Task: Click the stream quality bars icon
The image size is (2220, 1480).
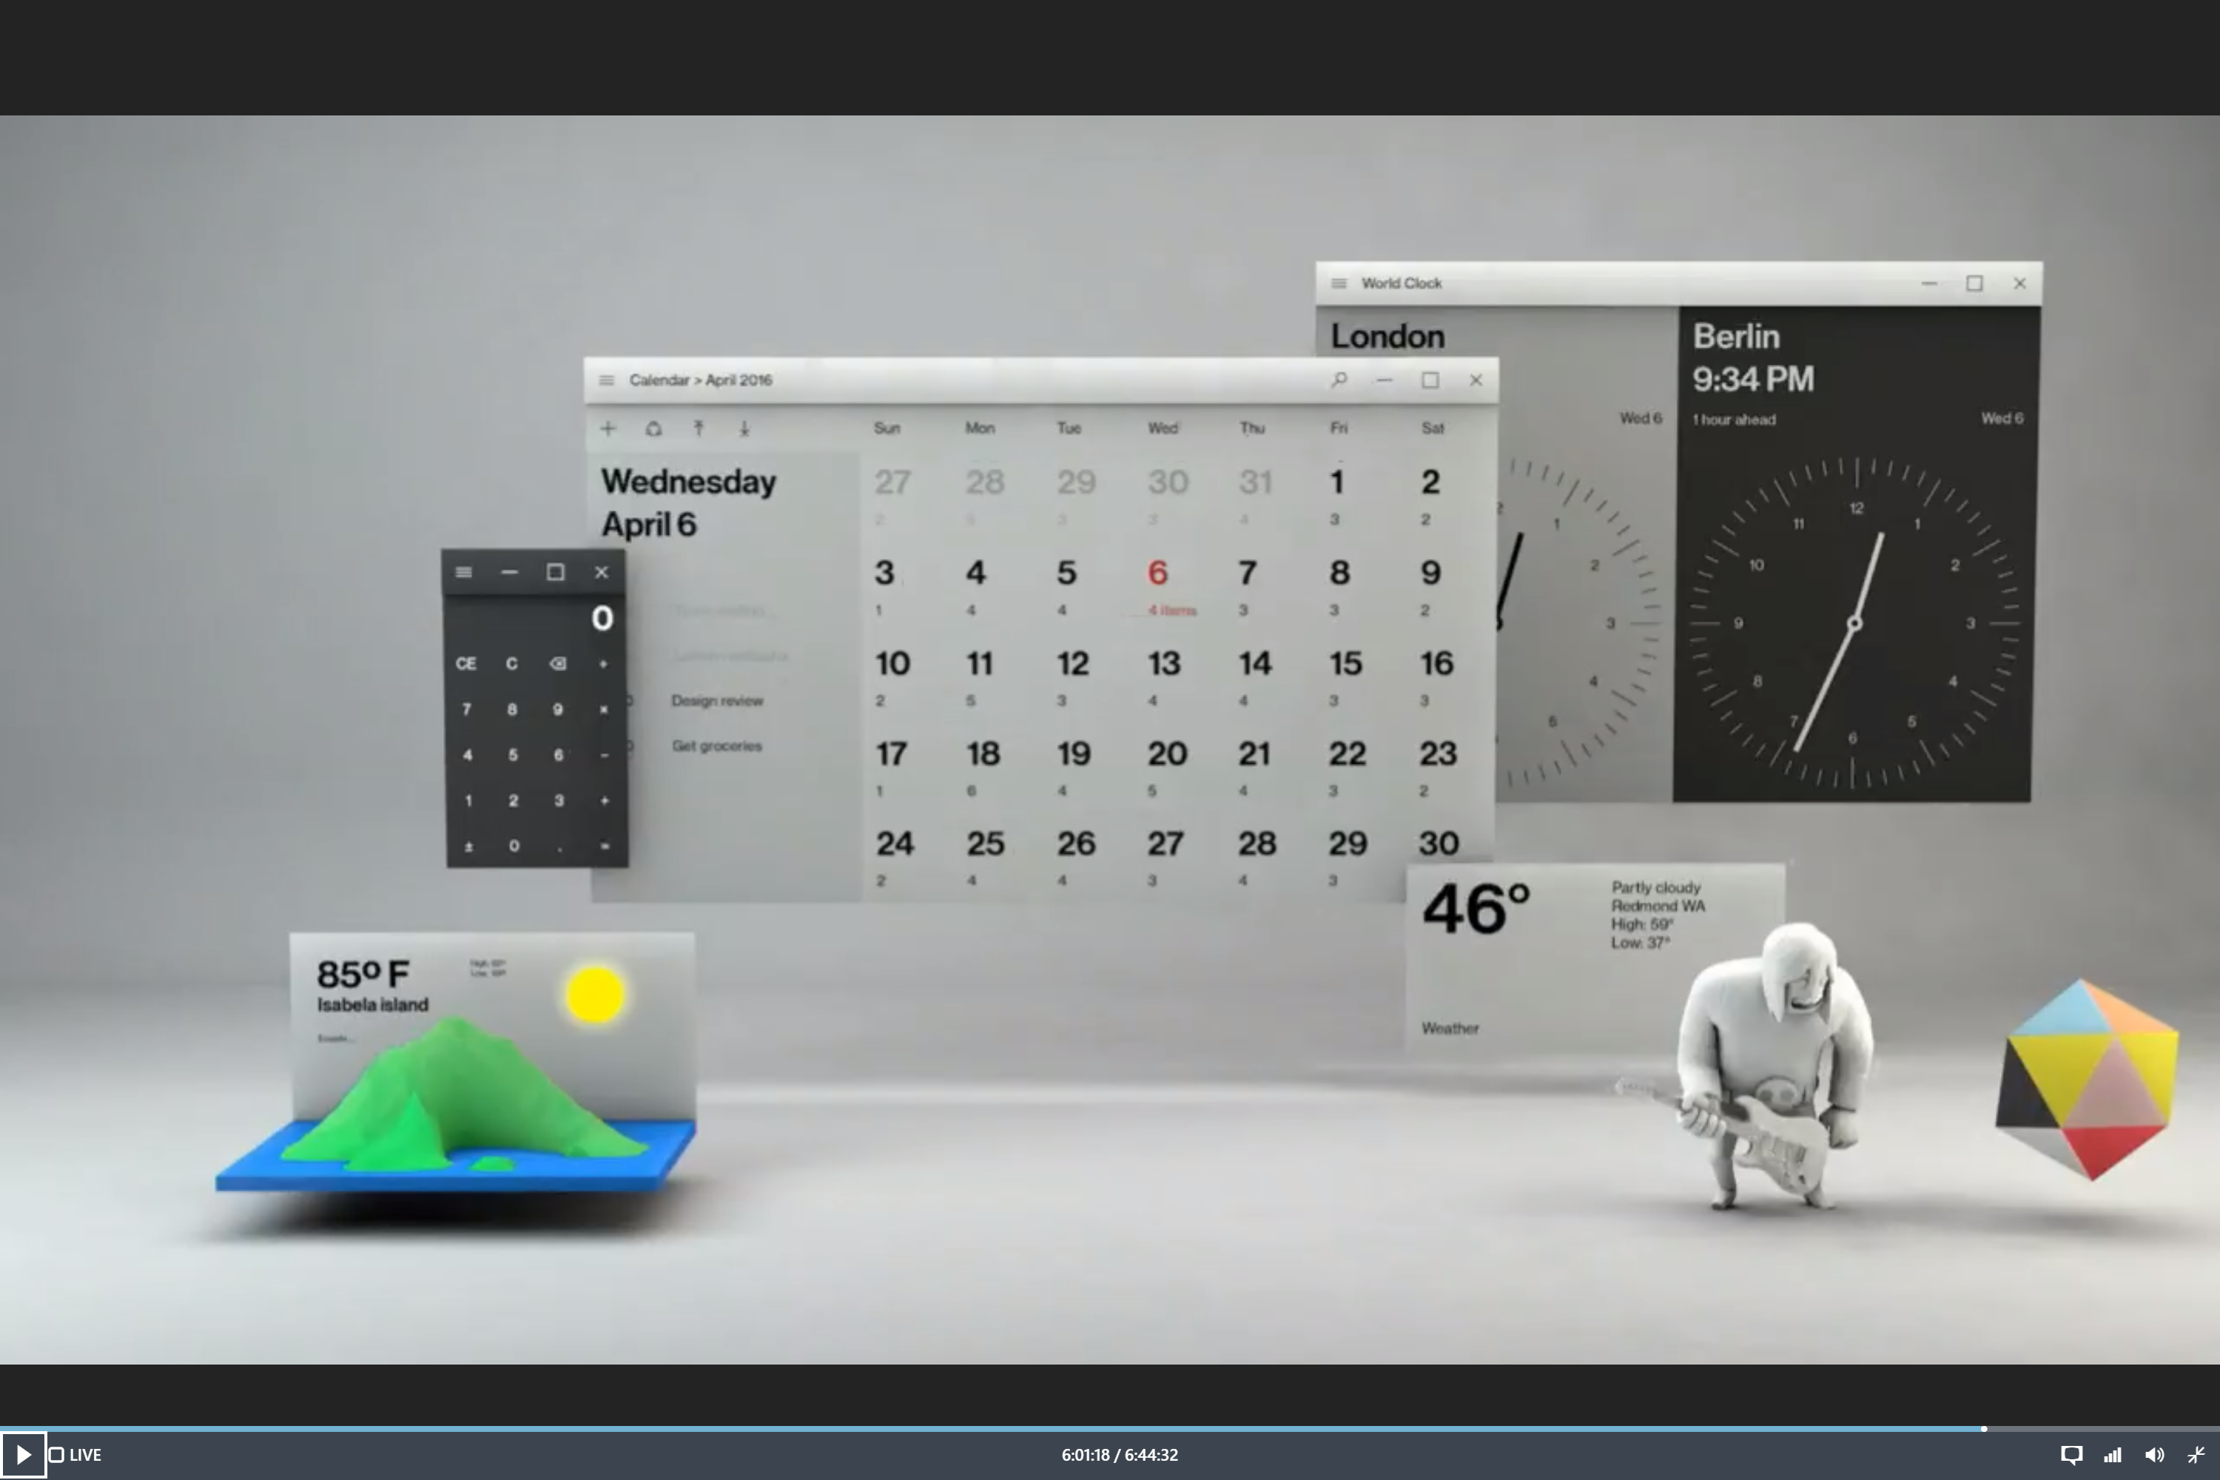Action: (x=2113, y=1455)
